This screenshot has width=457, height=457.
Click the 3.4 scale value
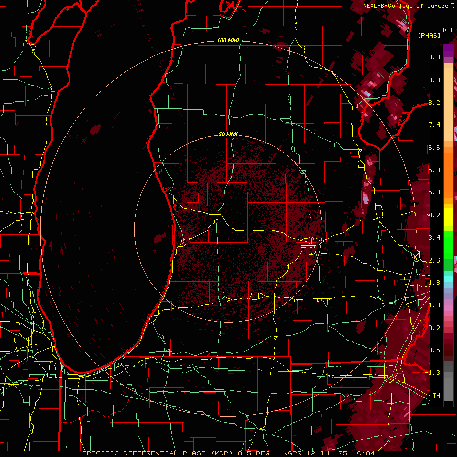click(x=434, y=238)
